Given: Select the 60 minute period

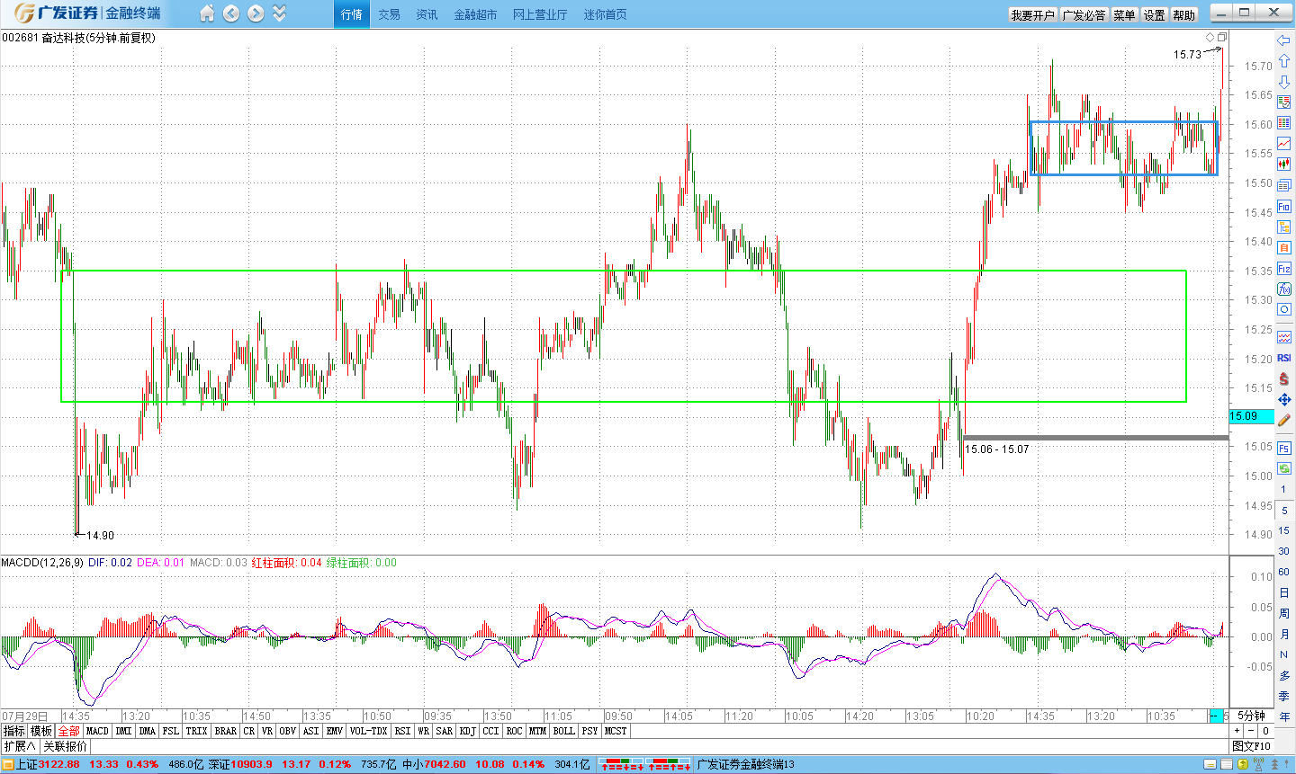Looking at the screenshot, I should (1284, 572).
